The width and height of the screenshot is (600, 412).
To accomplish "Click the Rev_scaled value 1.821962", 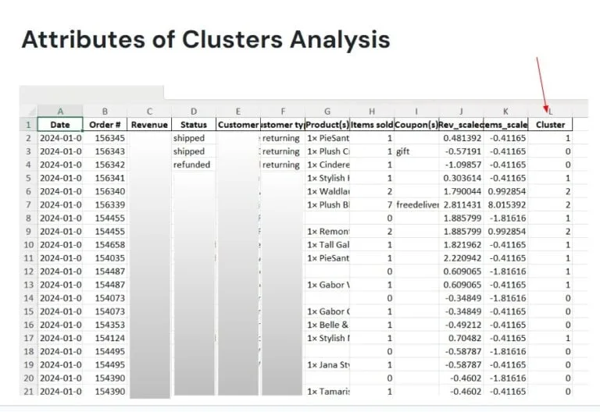I will click(x=461, y=244).
